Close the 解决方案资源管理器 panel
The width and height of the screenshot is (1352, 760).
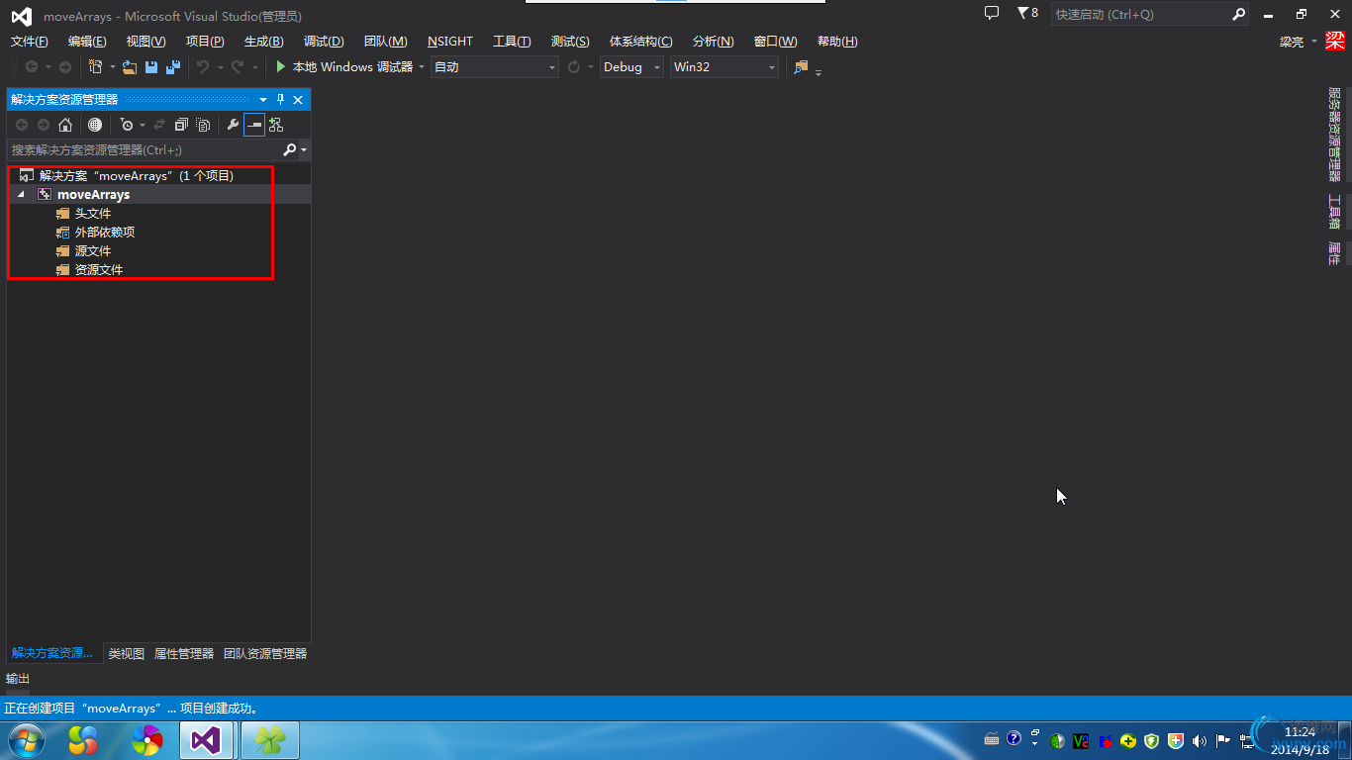pyautogui.click(x=298, y=100)
